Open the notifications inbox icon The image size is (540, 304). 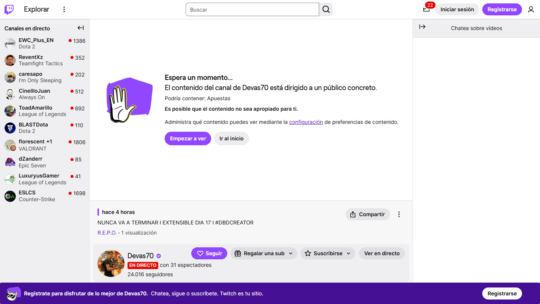tap(426, 9)
